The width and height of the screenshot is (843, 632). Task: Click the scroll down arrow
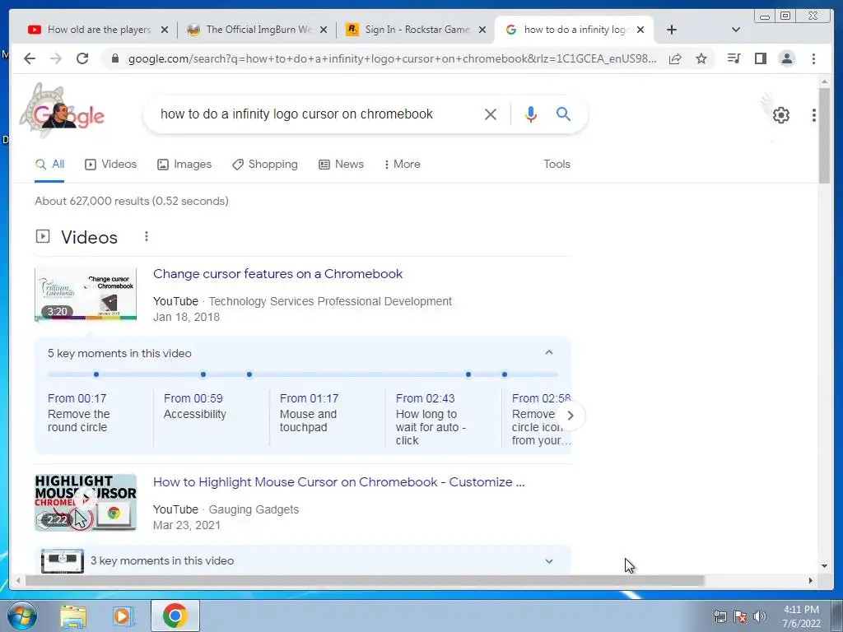(x=824, y=565)
